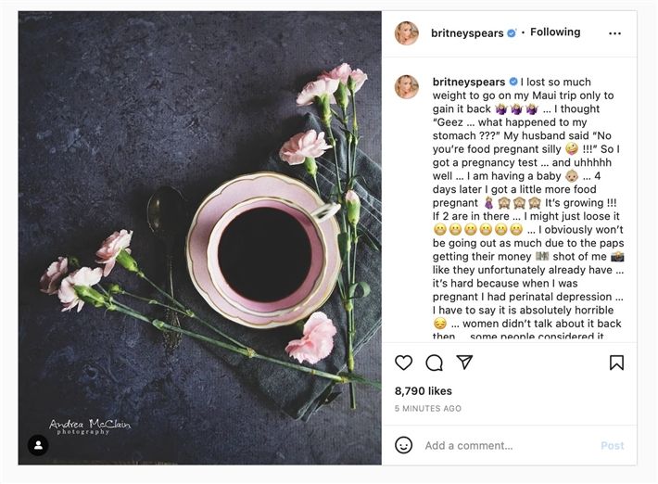Screen dimensions: 658x484
Task: Click verified badge next to caption username
Action: (513, 82)
